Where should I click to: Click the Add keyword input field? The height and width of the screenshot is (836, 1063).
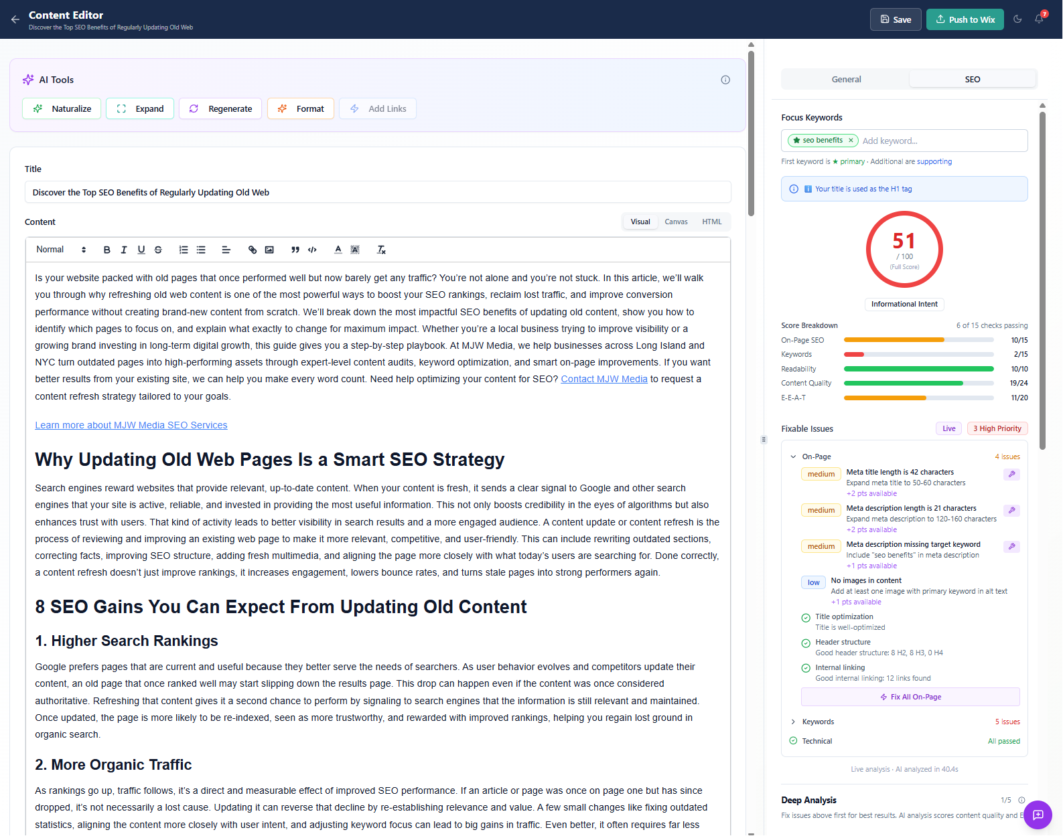tap(943, 141)
